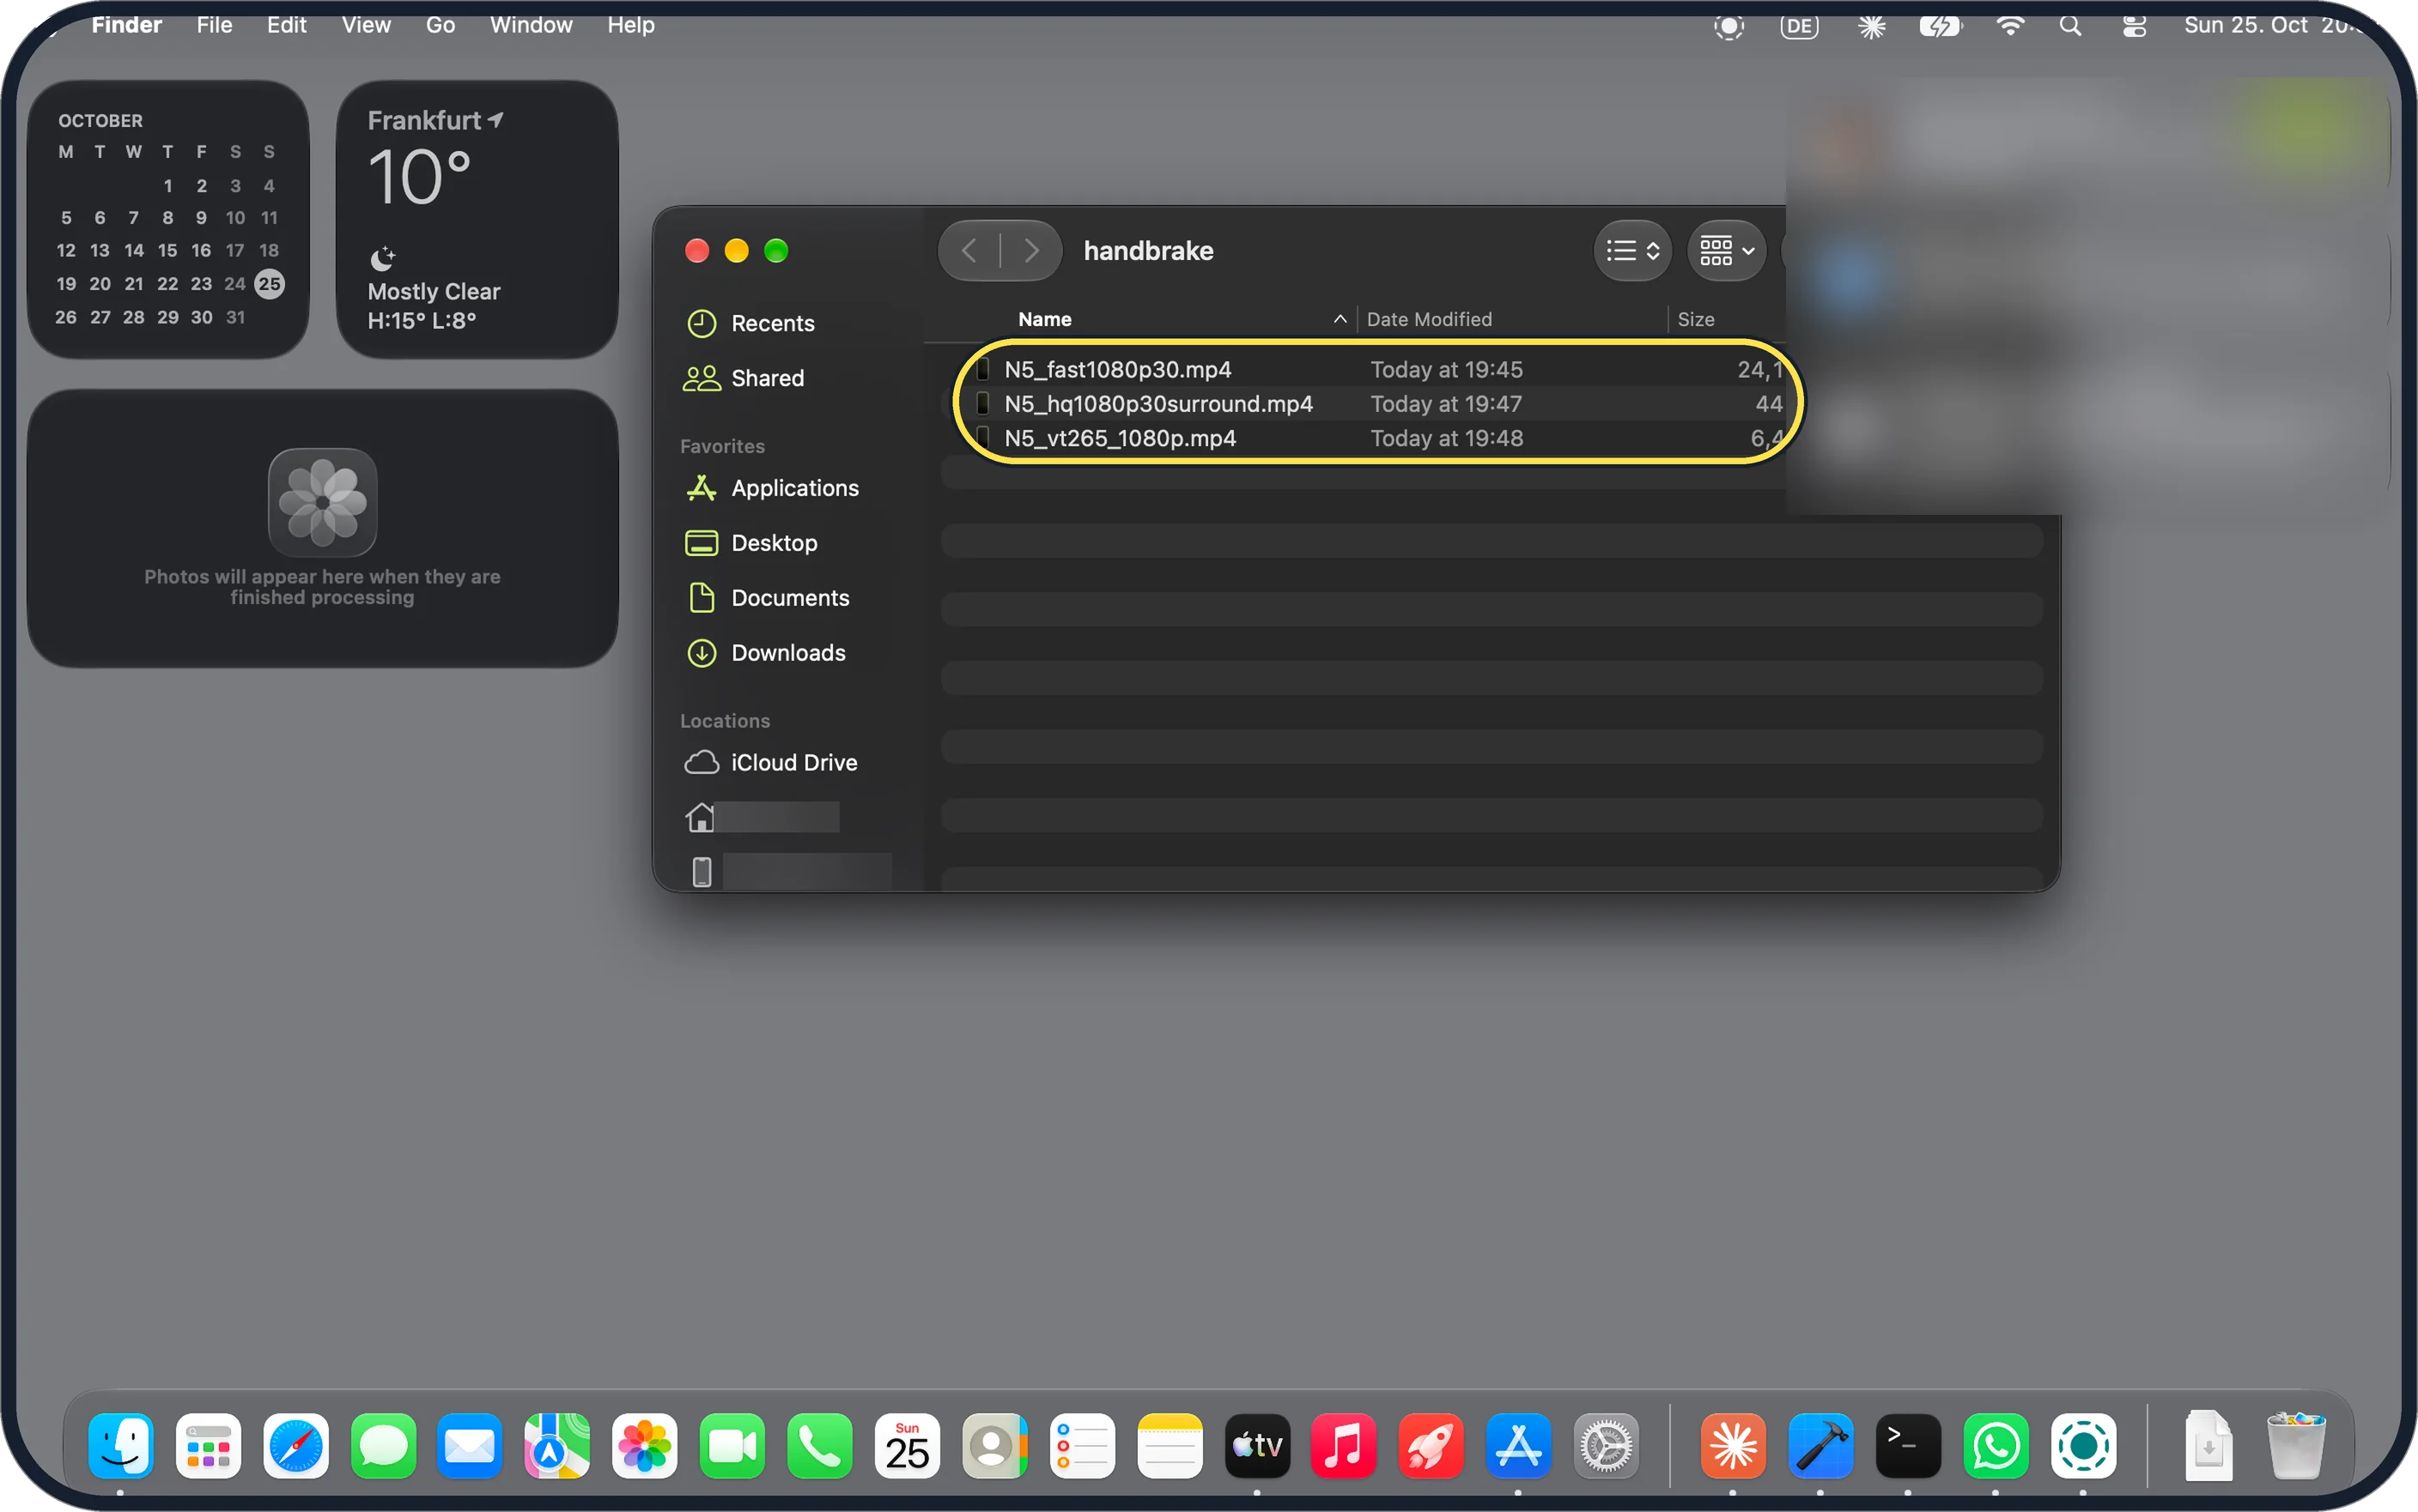Screen dimensions: 2418x1512
Task: Open Applications in the Finder sidebar
Action: pyautogui.click(x=772, y=488)
